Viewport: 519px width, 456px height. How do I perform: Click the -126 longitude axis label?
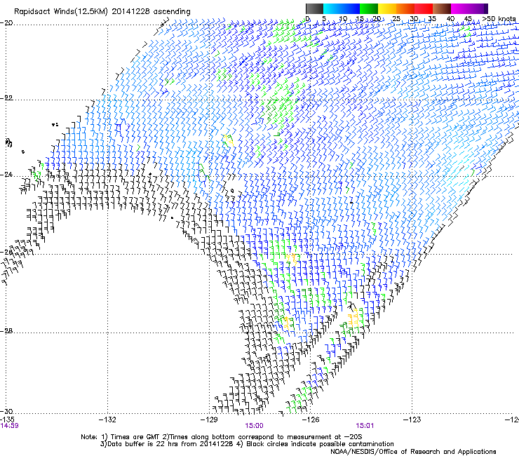[x=311, y=420]
